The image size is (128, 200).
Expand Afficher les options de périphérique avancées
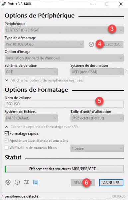point(45,80)
